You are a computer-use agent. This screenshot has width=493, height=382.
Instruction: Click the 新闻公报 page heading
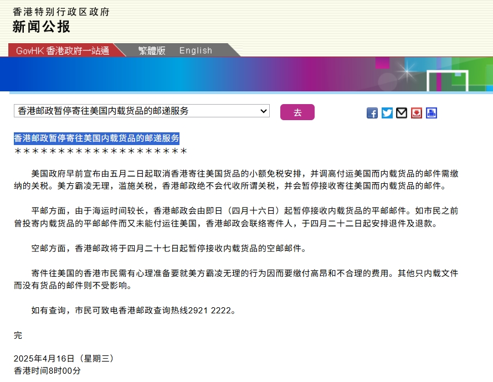pos(42,26)
